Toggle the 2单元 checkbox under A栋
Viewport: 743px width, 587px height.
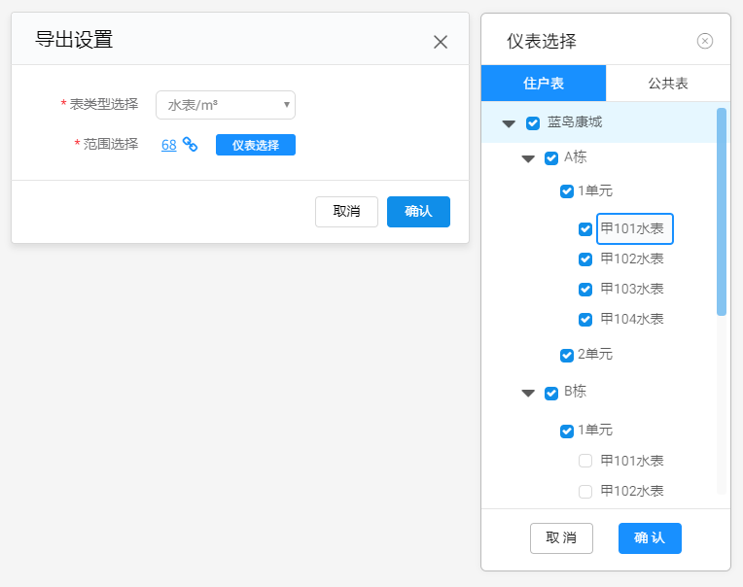click(567, 356)
